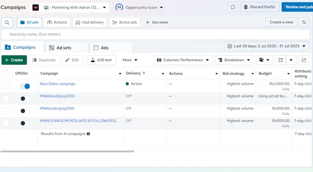313x172 pixels.
Task: Open the Marketing With Adnan account dropdown
Action: pos(69,7)
